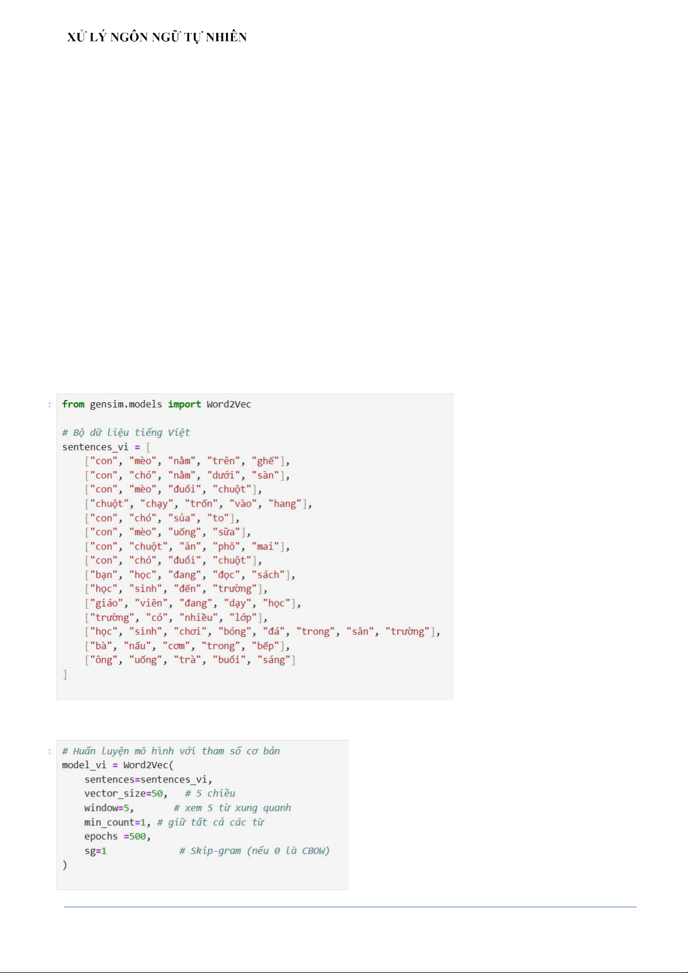
Task: Click the string "sân" in the longest sentence
Action: coord(360,631)
